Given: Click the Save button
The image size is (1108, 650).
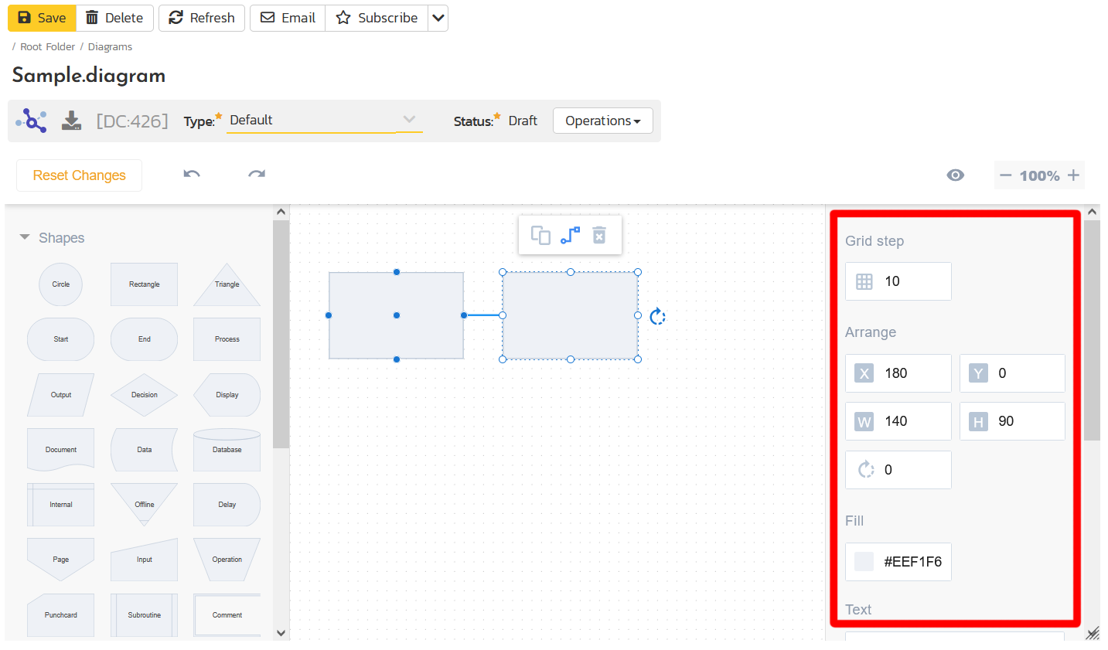Looking at the screenshot, I should point(42,18).
